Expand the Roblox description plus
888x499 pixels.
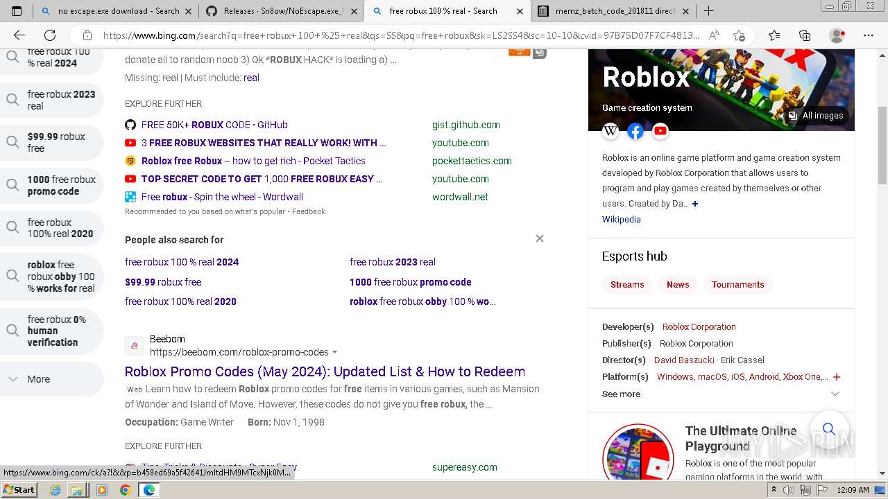point(695,204)
